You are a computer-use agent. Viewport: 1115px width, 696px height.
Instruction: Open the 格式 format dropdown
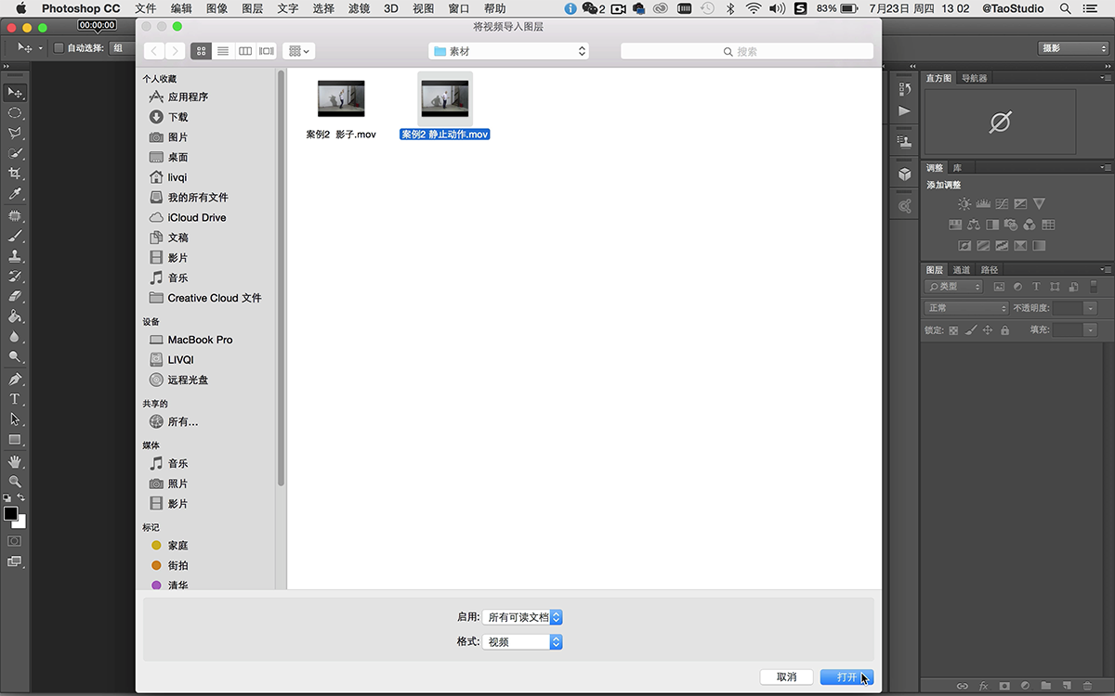pyautogui.click(x=522, y=641)
